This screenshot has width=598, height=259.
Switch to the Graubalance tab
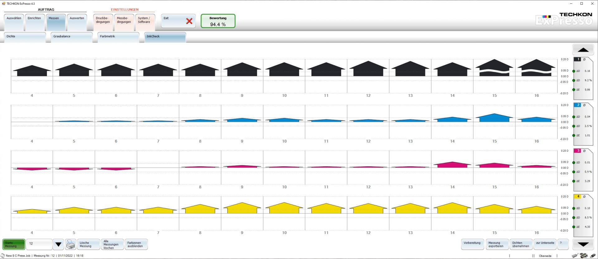tap(71, 37)
